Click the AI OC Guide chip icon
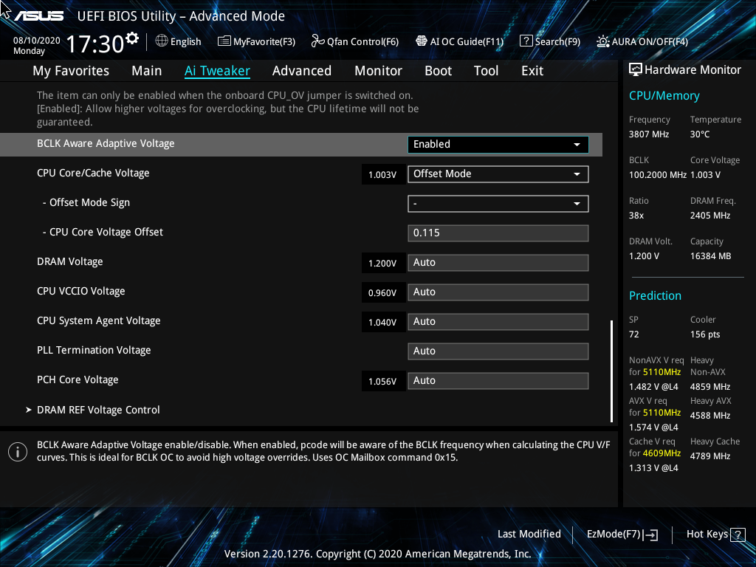 [x=422, y=41]
